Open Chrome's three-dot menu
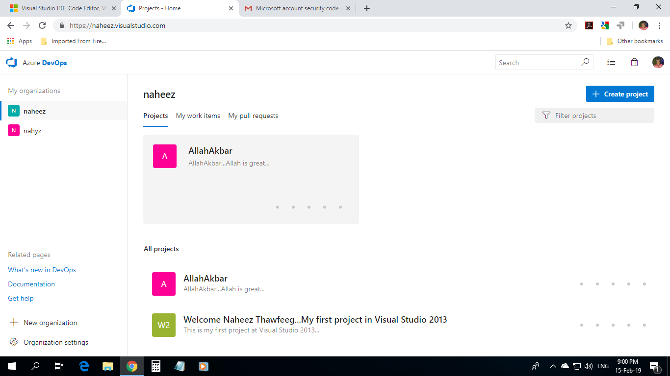This screenshot has width=670, height=376. [659, 25]
